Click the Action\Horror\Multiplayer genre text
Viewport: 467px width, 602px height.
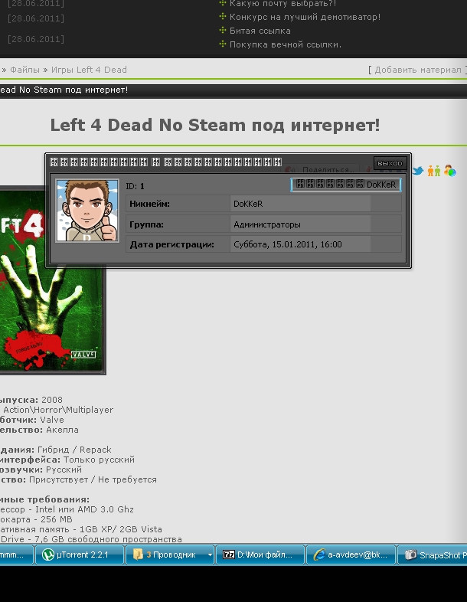pos(58,410)
